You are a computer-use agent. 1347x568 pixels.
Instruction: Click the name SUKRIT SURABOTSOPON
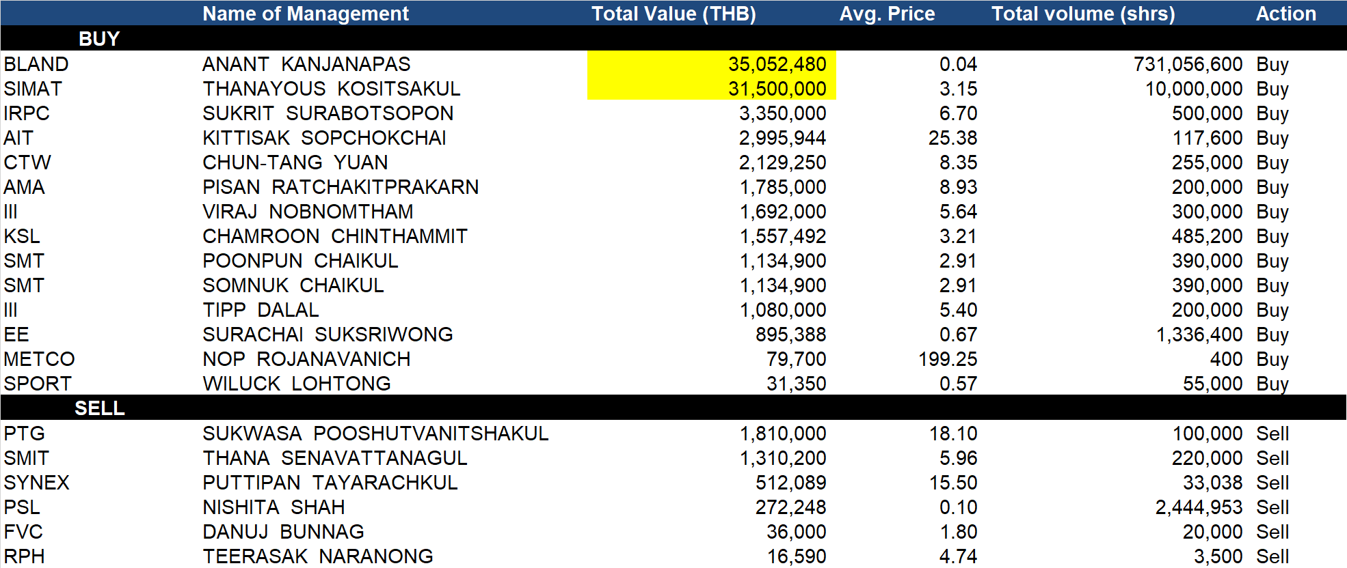328,113
